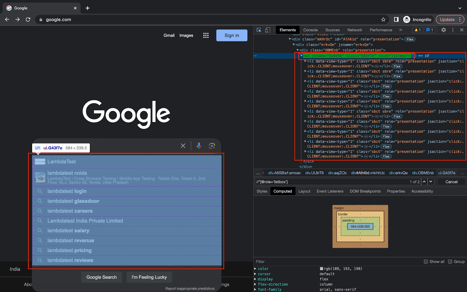Search by image with Google Lens icon
Viewport: 467px width, 292px height.
(x=212, y=146)
